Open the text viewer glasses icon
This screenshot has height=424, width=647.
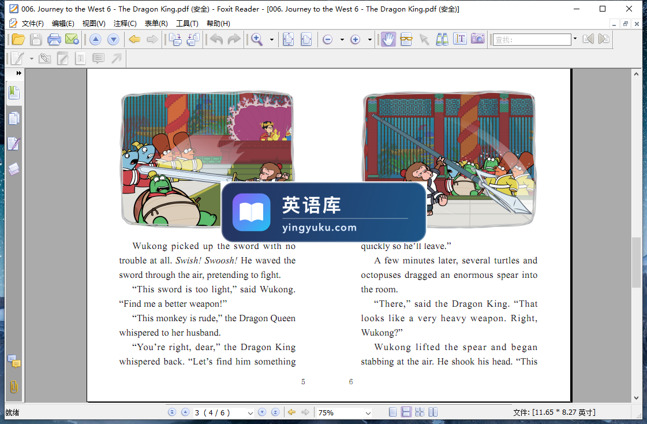point(406,39)
